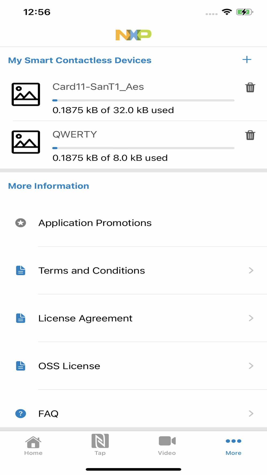Add a new smart contactless device
267x475 pixels.
(247, 60)
